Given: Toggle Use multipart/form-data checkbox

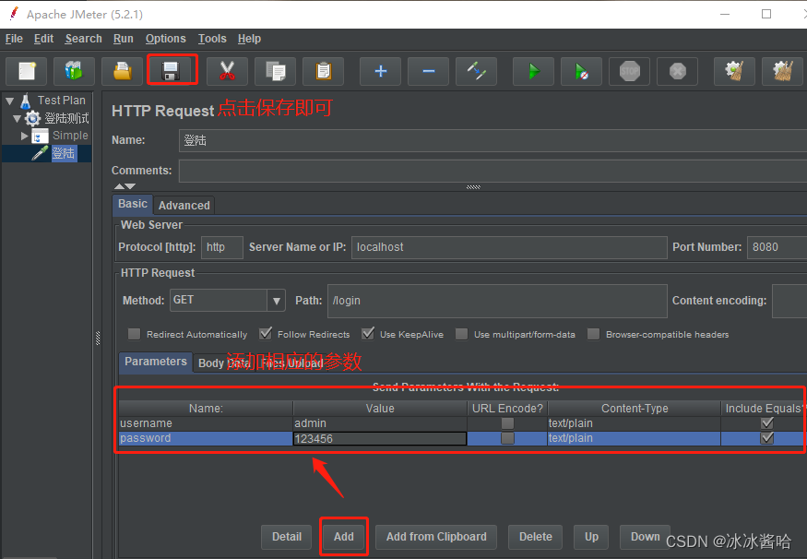Looking at the screenshot, I should pos(462,334).
